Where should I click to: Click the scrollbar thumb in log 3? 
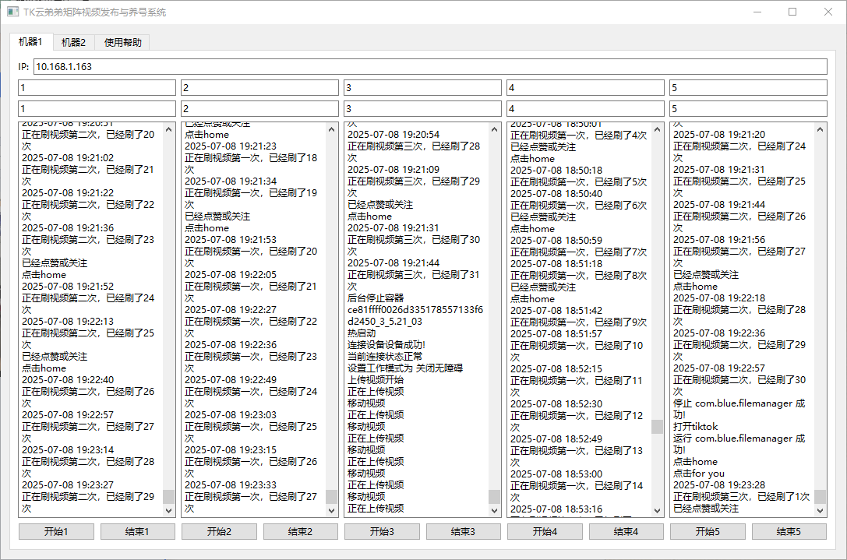pos(494,496)
